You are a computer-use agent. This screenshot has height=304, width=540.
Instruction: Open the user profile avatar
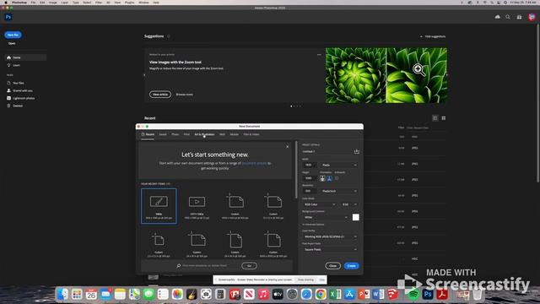pos(532,17)
